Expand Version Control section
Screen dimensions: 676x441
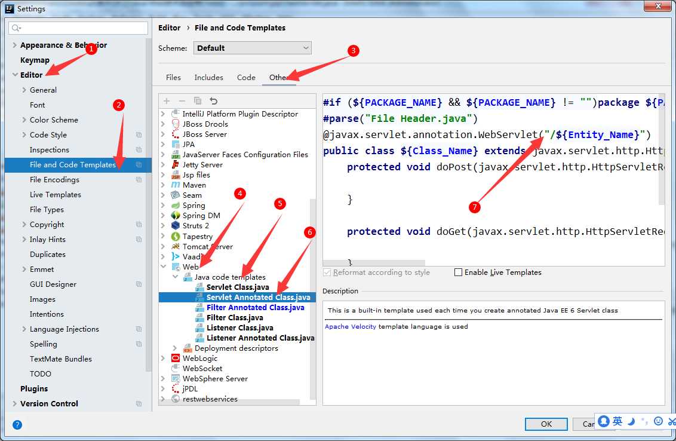coord(15,403)
